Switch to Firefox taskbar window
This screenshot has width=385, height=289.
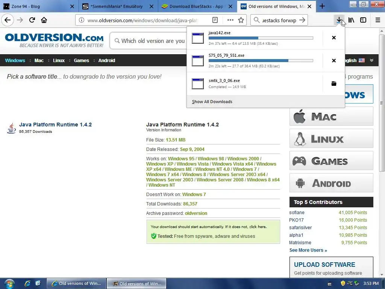click(137, 283)
